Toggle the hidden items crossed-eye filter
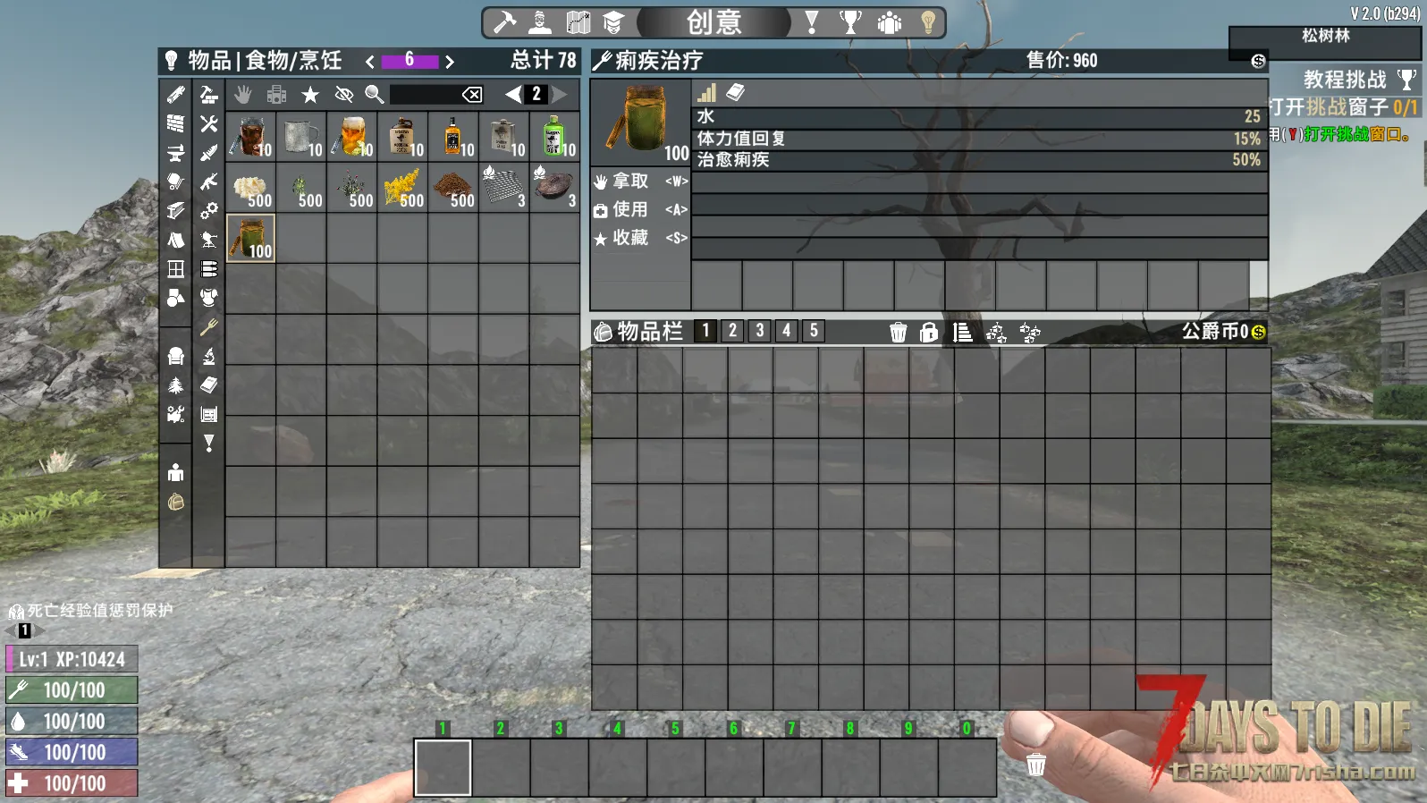The height and width of the screenshot is (803, 1427). point(343,94)
